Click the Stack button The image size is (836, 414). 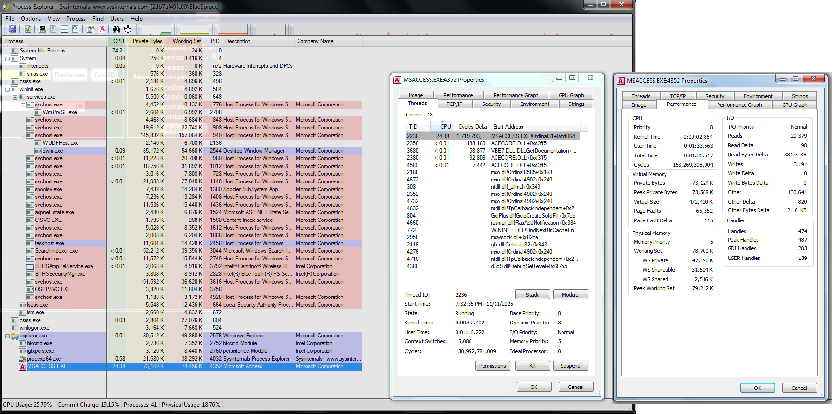point(532,295)
